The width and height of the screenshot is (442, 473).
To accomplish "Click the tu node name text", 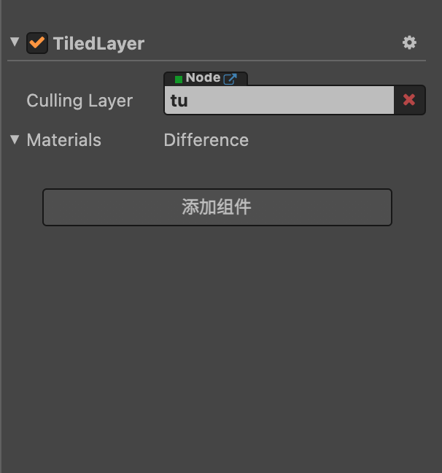I will (x=179, y=101).
